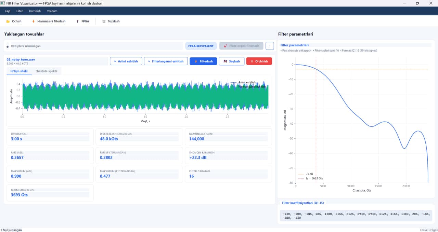Click the Maksimum (ASL) value 0.990

click(x=16, y=176)
